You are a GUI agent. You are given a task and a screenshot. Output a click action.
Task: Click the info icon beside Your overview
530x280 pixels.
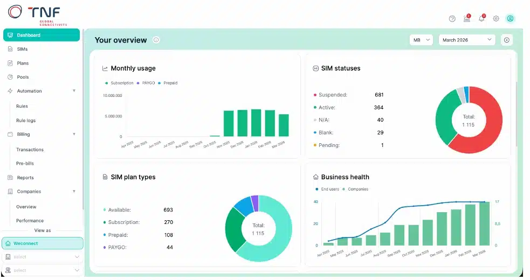[156, 40]
